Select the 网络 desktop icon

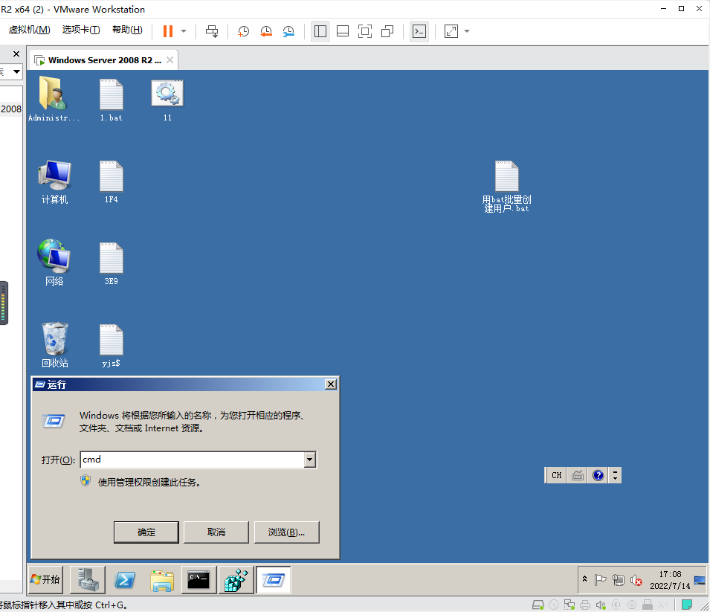pyautogui.click(x=54, y=262)
